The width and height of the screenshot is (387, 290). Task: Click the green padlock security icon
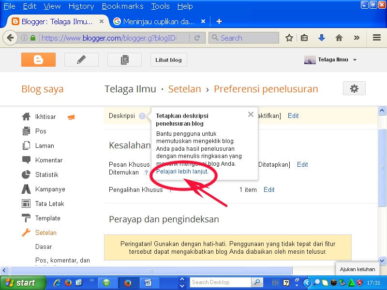(33, 38)
